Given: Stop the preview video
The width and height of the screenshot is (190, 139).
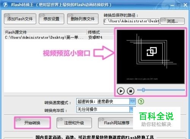Looking at the screenshot, I should pos(131,91).
